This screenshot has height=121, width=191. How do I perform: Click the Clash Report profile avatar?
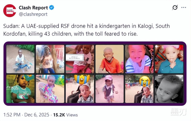10,10
